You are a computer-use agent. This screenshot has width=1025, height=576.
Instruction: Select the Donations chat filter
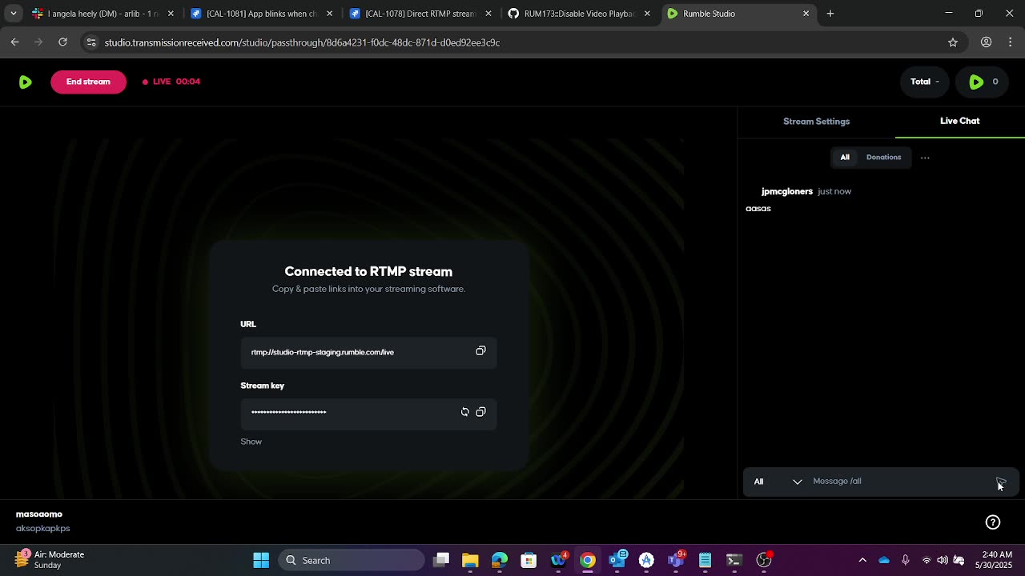[x=883, y=158]
